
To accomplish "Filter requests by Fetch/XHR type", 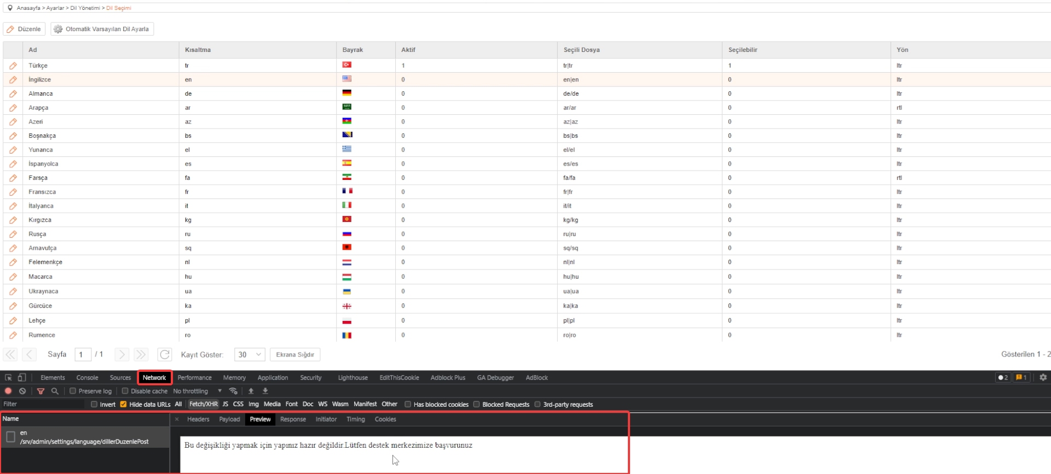I will [x=204, y=405].
